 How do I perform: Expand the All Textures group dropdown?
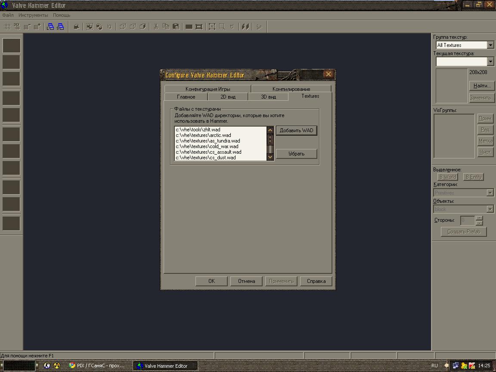click(490, 45)
